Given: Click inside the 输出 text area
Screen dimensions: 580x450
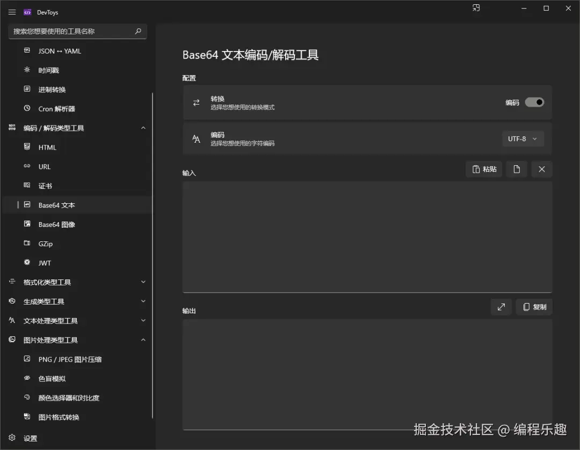Looking at the screenshot, I should coord(367,374).
